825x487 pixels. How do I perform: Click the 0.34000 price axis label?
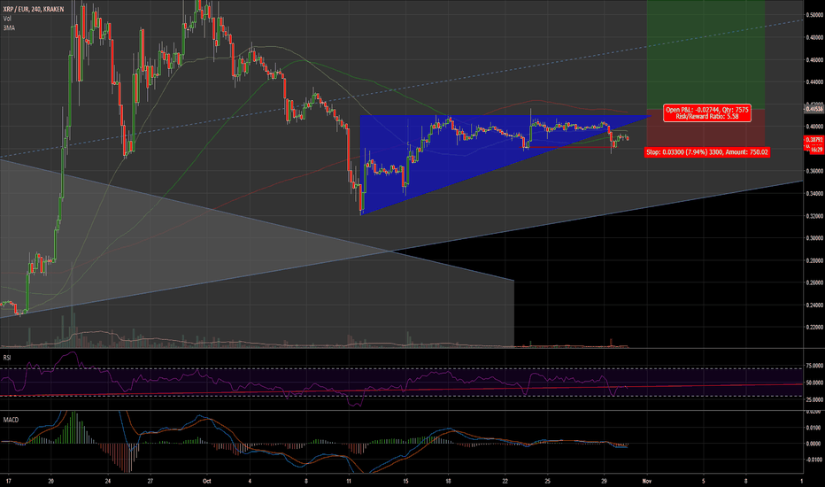814,194
